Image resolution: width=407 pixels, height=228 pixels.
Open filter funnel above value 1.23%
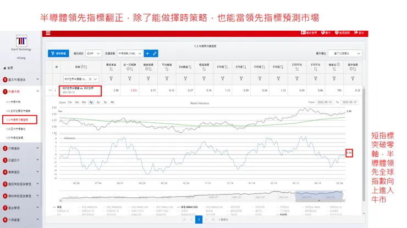click(x=129, y=79)
